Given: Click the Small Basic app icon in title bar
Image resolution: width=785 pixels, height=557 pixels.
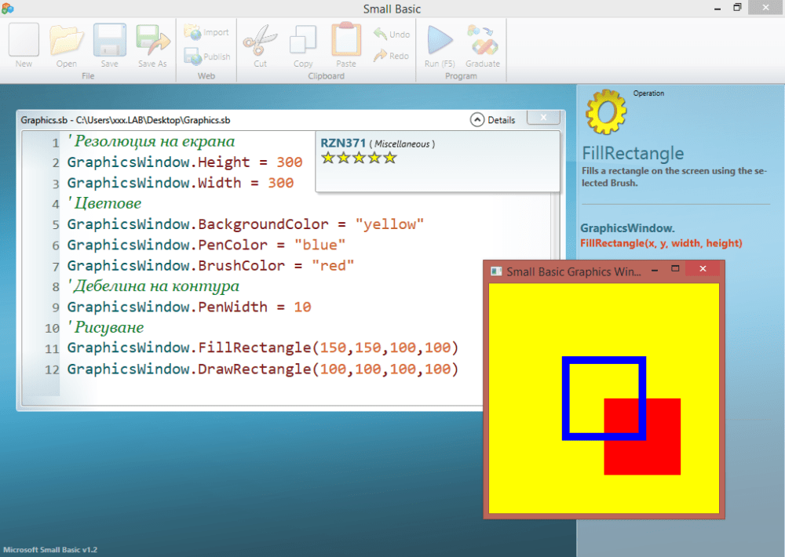Looking at the screenshot, I should click(x=8, y=9).
